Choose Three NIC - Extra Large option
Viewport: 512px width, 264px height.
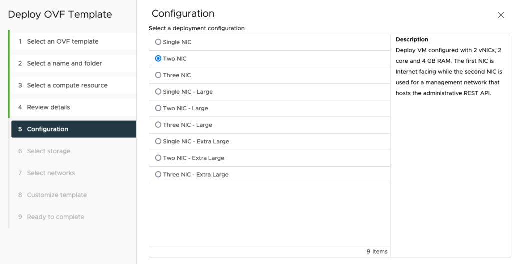[158, 174]
